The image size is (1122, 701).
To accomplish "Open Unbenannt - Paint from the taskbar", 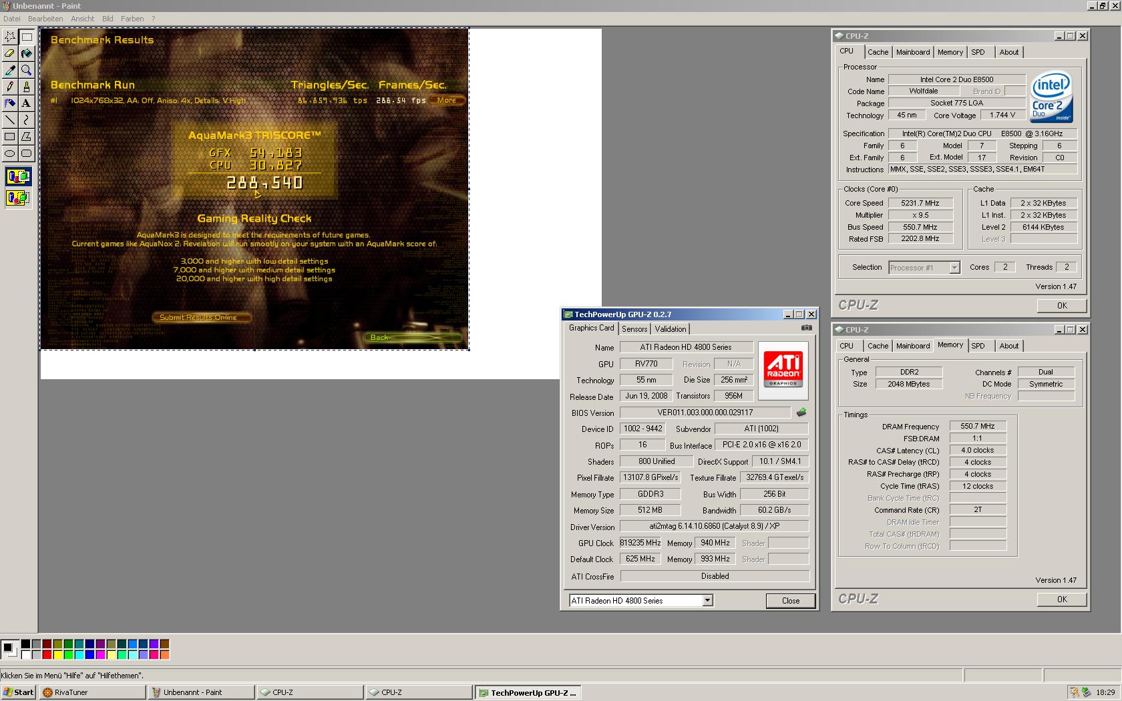I will (x=201, y=692).
